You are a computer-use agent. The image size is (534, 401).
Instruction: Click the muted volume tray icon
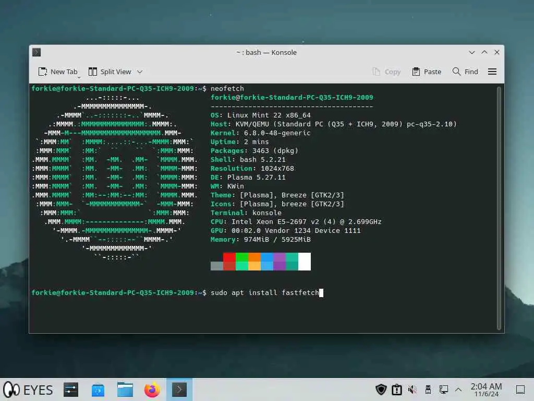pos(412,390)
